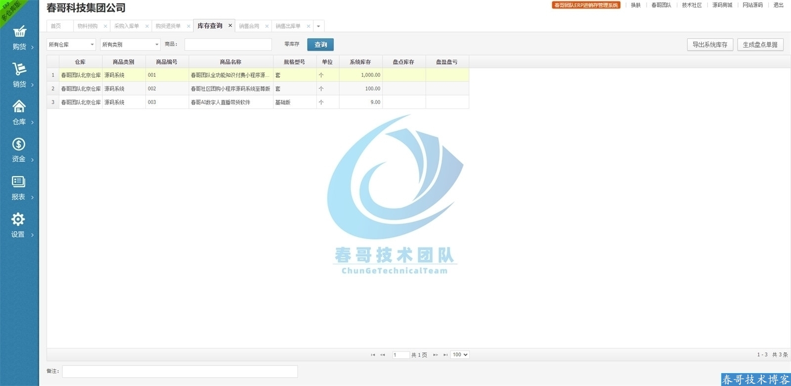791x386 pixels.
Task: Open the 资金 funds dollar icon
Action: [19, 144]
